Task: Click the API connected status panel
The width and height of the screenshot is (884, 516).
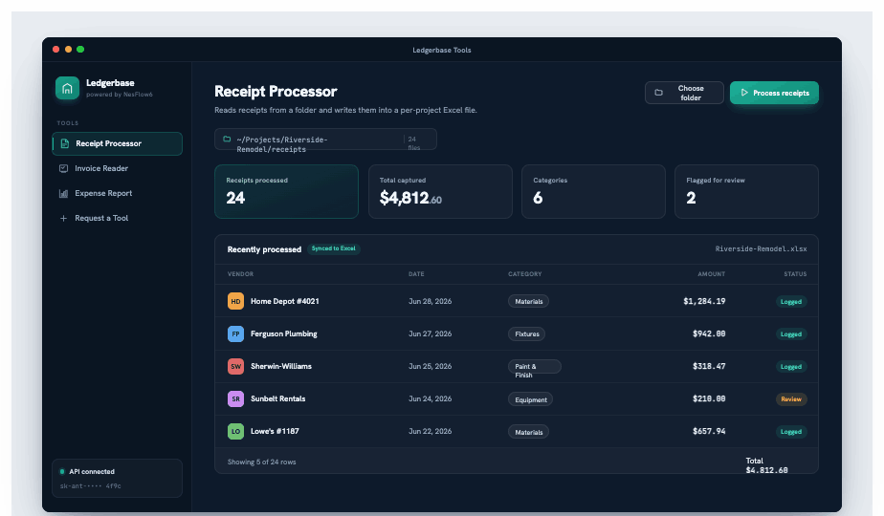Action: 118,479
